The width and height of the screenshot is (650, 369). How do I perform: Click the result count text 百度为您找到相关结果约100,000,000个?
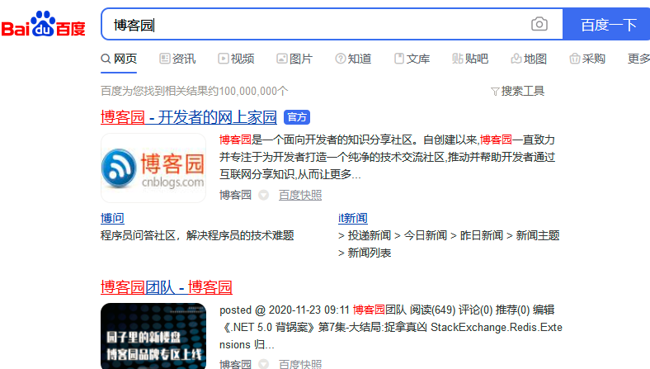[195, 91]
